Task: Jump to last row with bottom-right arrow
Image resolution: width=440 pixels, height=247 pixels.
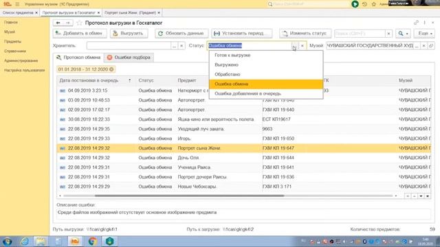Action: click(428, 196)
